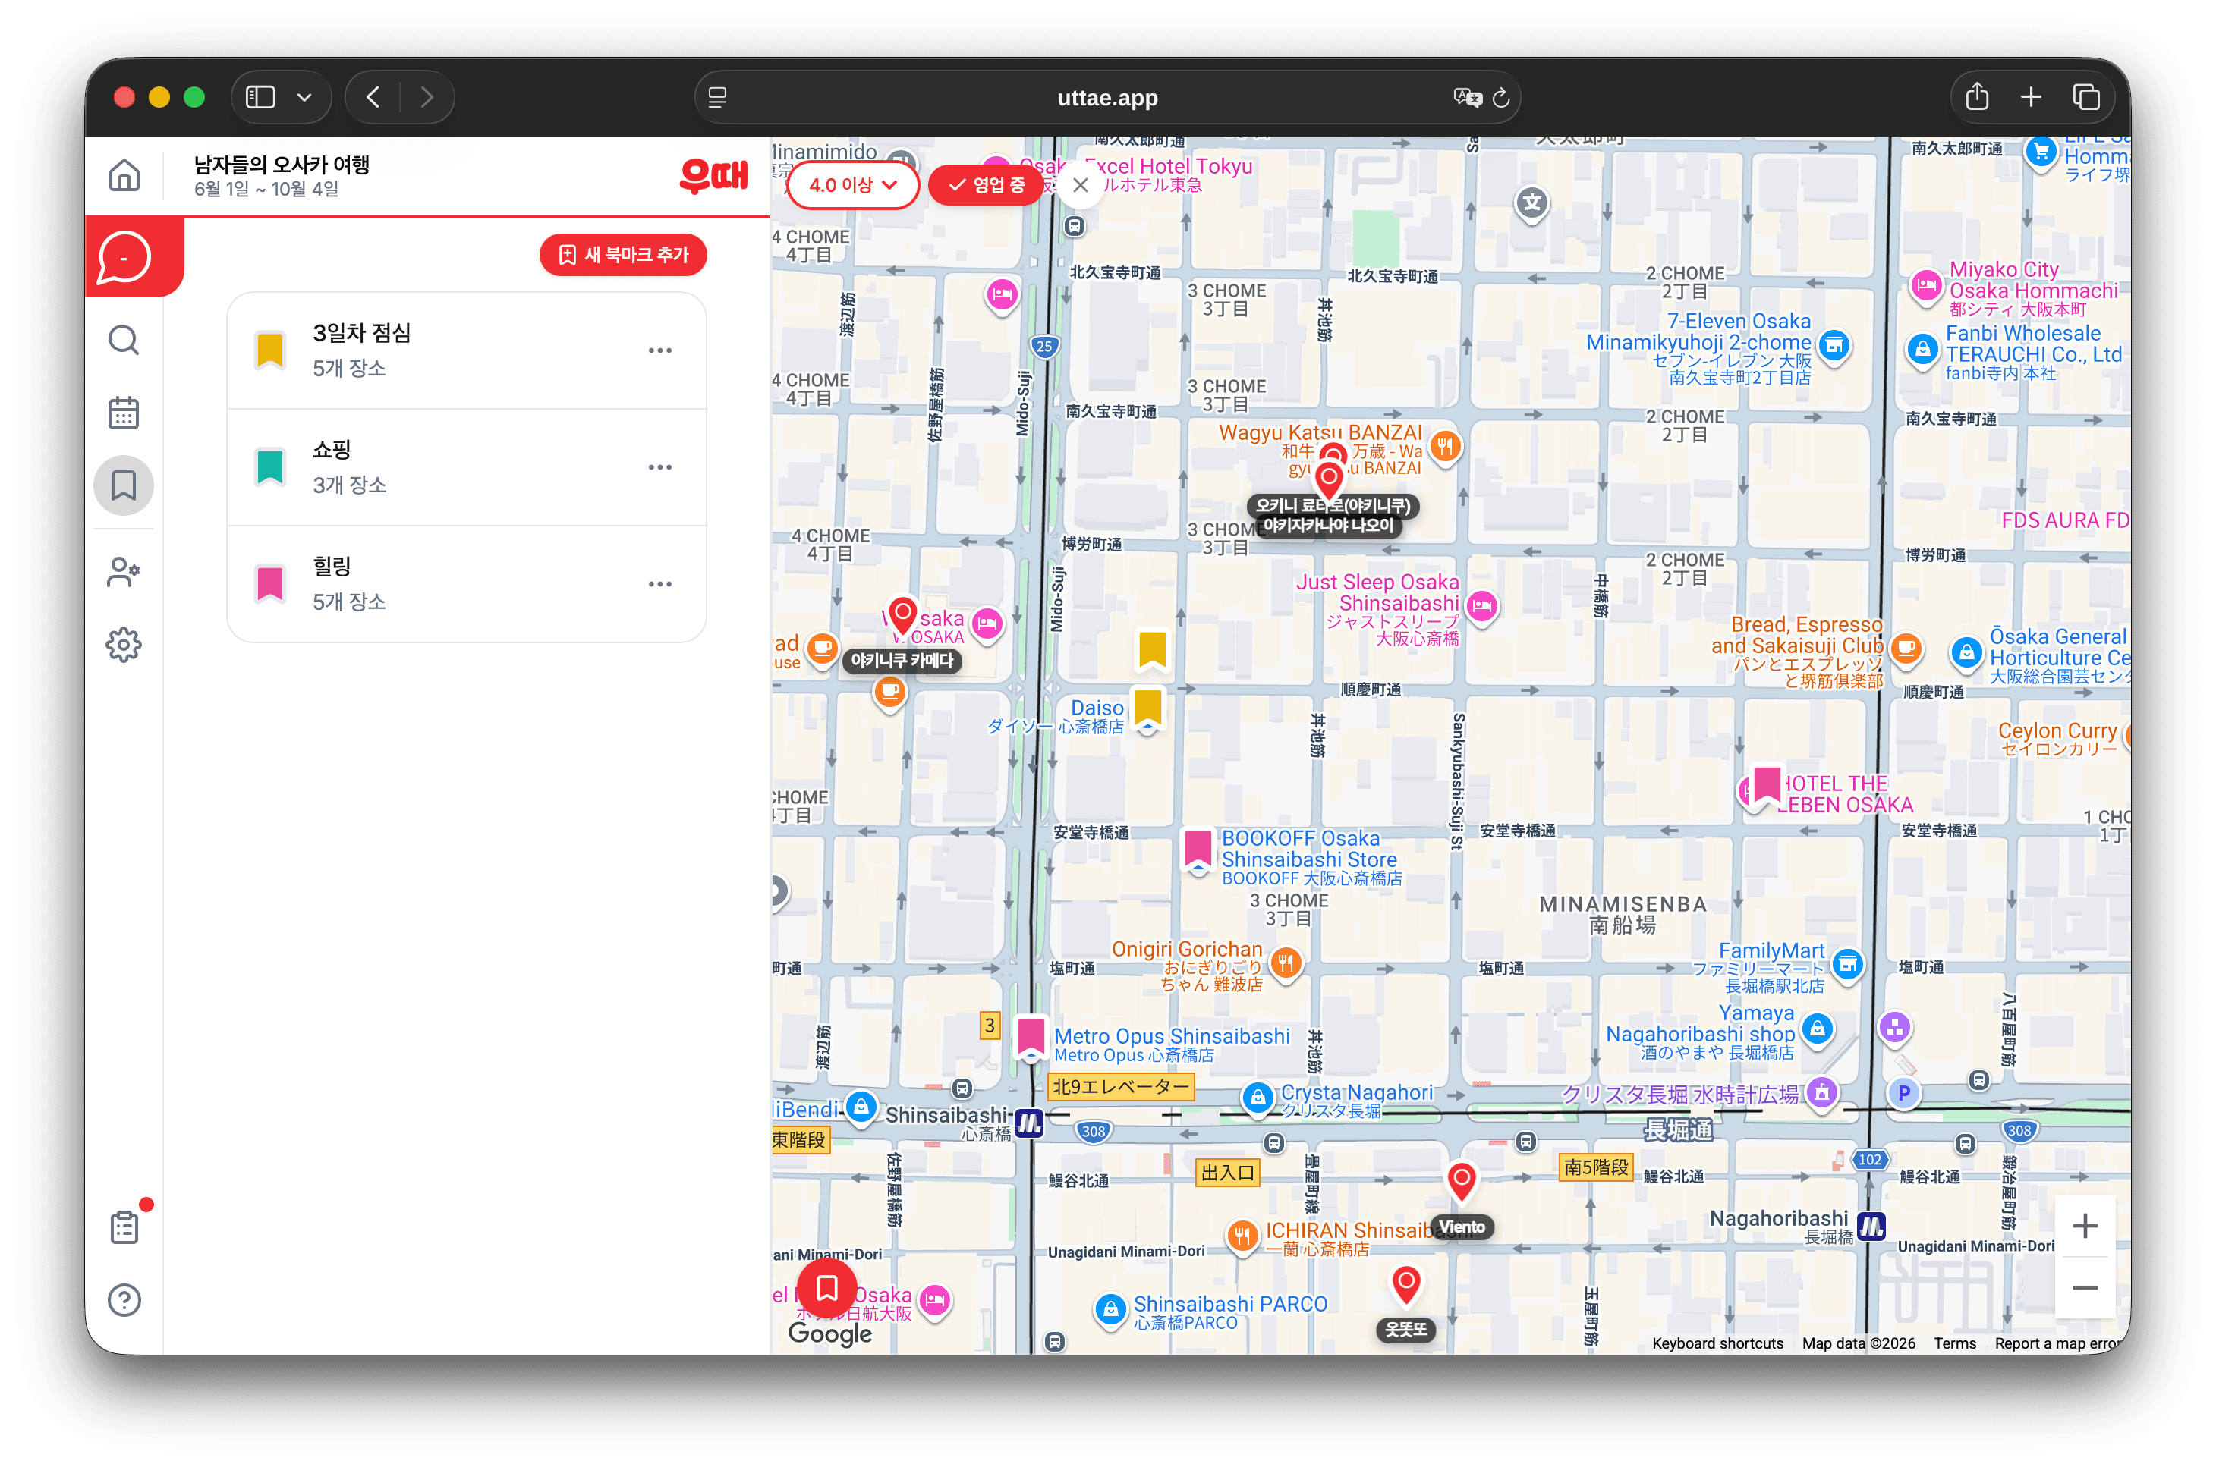Open the chat bubble tab
Image resolution: width=2216 pixels, height=1467 pixels.
pos(124,256)
